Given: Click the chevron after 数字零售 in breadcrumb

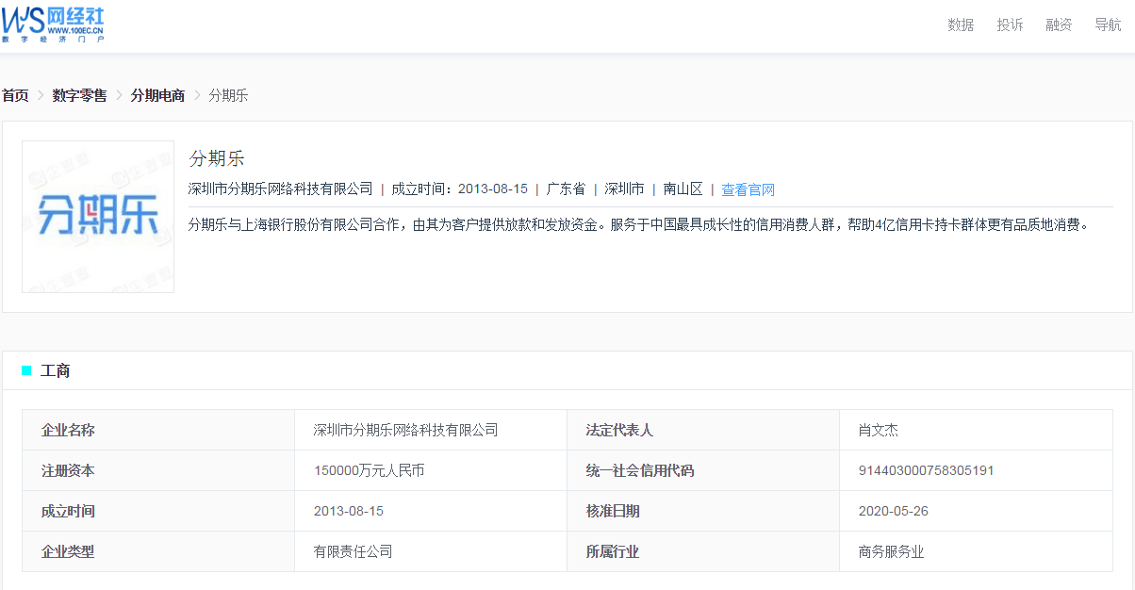Looking at the screenshot, I should pos(118,95).
